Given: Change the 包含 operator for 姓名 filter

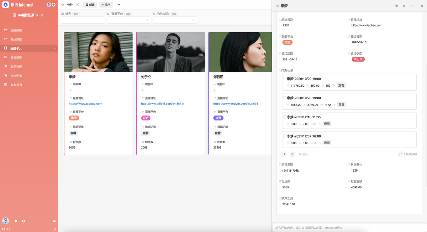Looking at the screenshot, I should click(76, 14).
